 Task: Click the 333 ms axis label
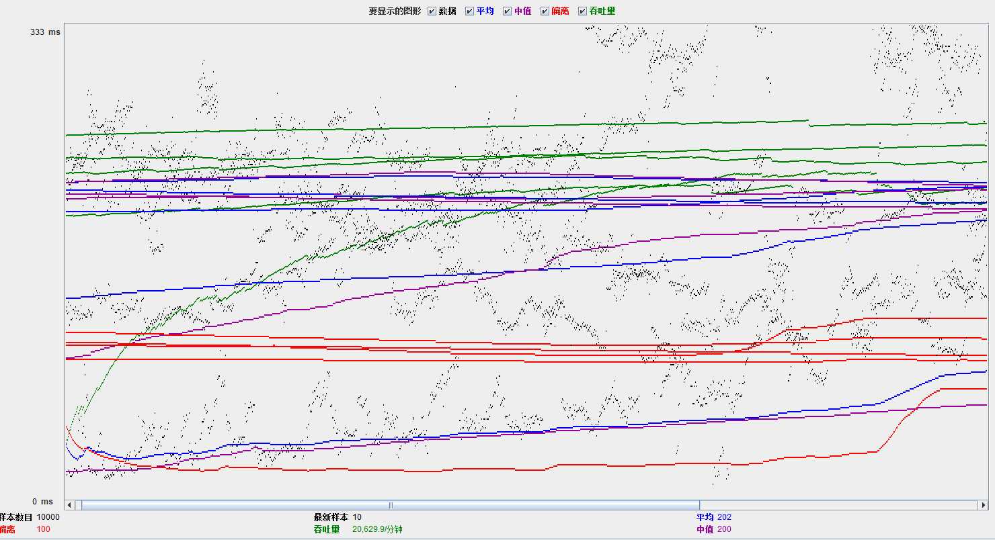(x=45, y=32)
